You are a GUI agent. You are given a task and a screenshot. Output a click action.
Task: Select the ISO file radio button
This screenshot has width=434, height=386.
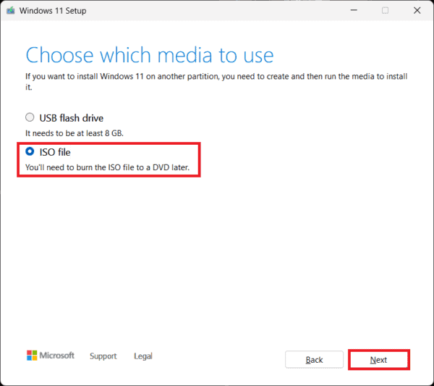30,151
